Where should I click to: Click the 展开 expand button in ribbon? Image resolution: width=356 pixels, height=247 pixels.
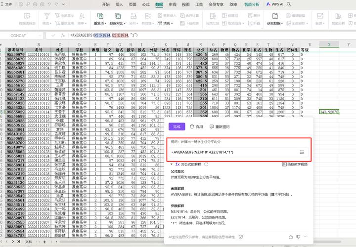(x=254, y=15)
